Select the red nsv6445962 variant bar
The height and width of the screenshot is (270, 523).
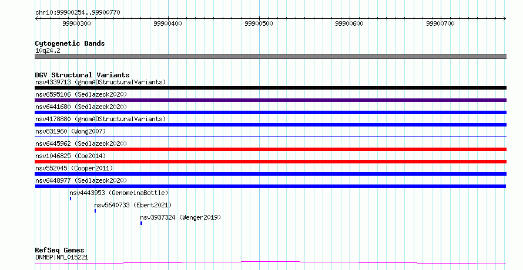pos(270,149)
